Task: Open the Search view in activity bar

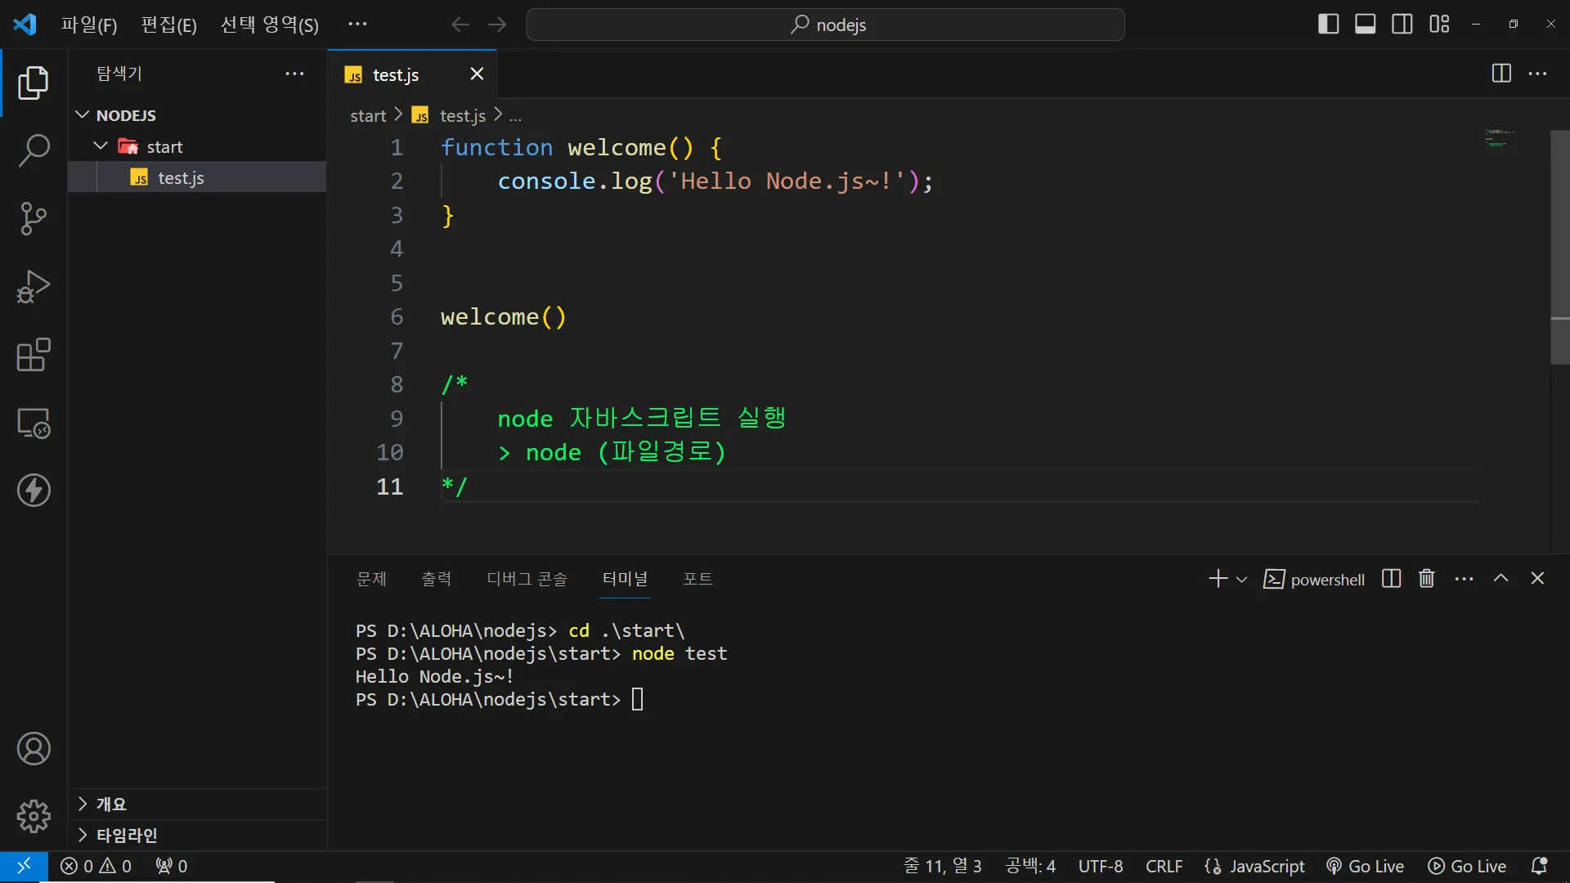Action: click(34, 150)
